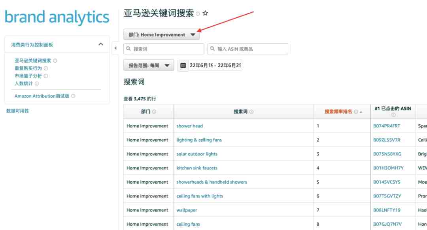Sort by the 搜索词 column header label
Screen dimensions: 427x230
point(241,112)
